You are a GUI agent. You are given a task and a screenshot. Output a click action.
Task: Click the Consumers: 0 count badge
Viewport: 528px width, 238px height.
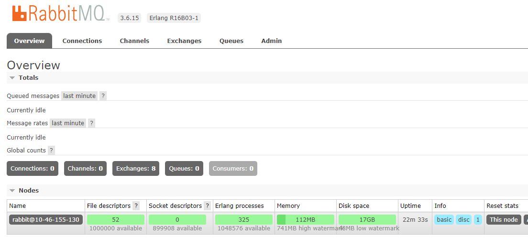coord(233,168)
